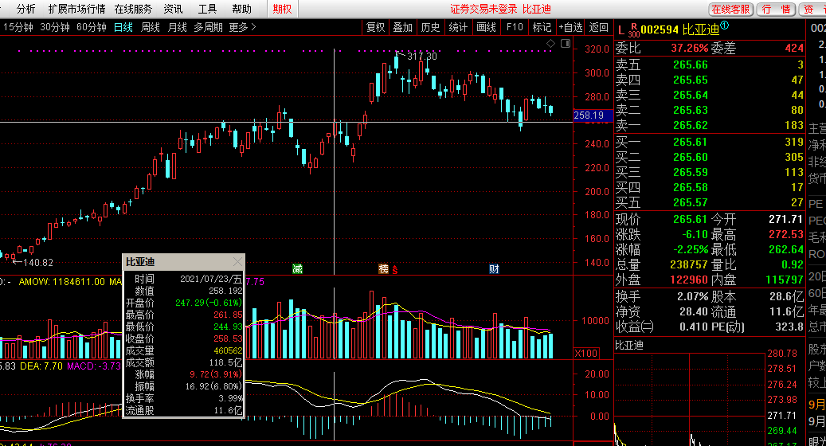826x446 pixels.
Task: Click the 标记 toolbar button
Action: point(542,27)
